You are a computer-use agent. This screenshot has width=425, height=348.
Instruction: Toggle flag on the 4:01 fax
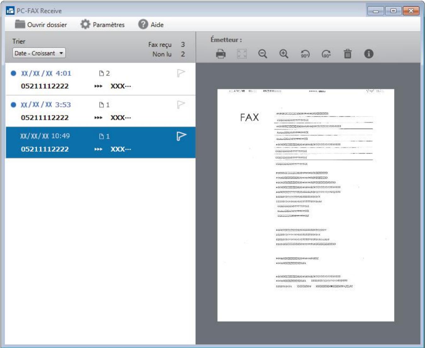(181, 73)
